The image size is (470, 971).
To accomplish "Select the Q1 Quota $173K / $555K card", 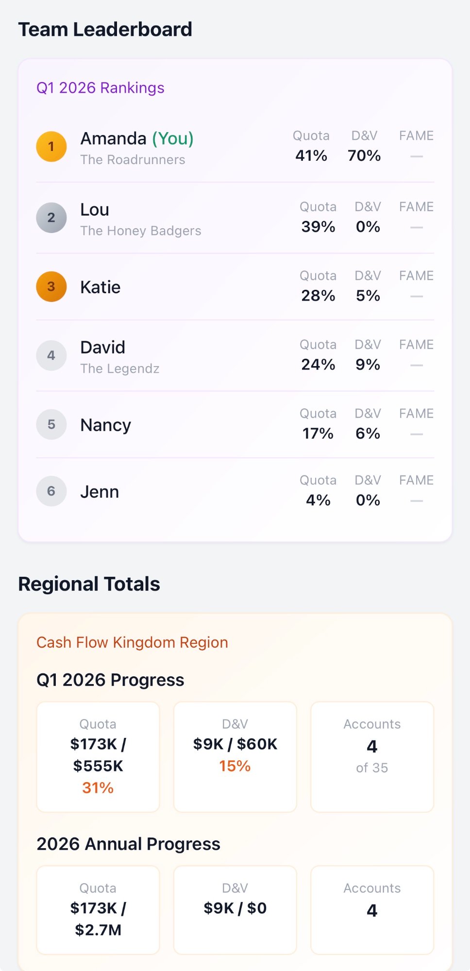I will pos(98,757).
